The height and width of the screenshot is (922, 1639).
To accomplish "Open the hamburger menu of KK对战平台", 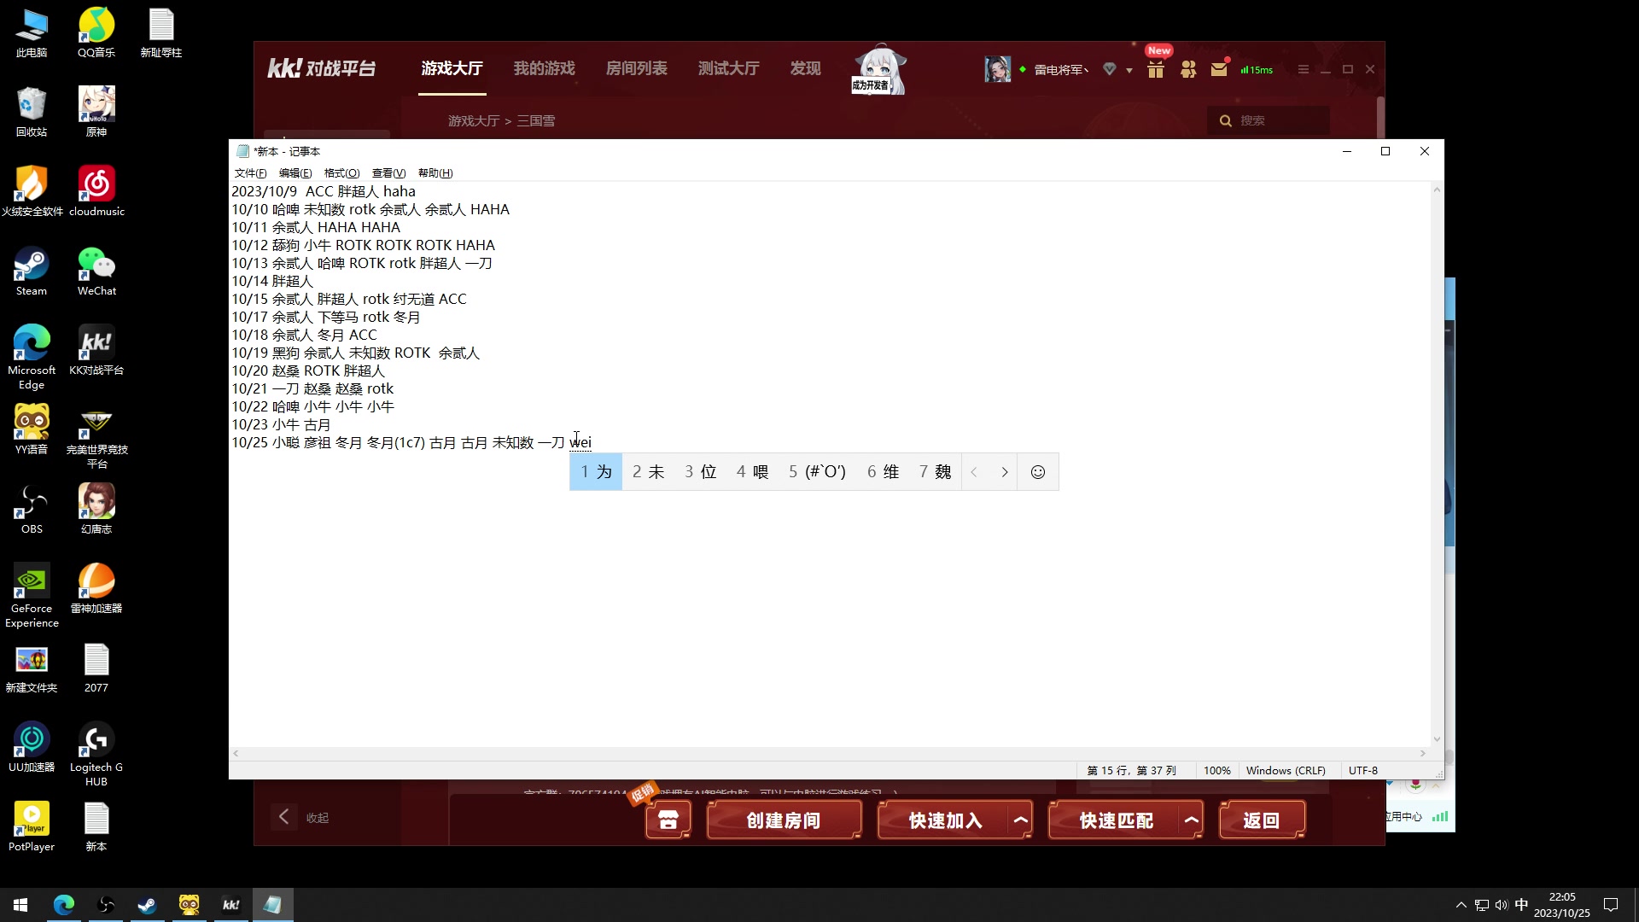I will click(x=1303, y=70).
